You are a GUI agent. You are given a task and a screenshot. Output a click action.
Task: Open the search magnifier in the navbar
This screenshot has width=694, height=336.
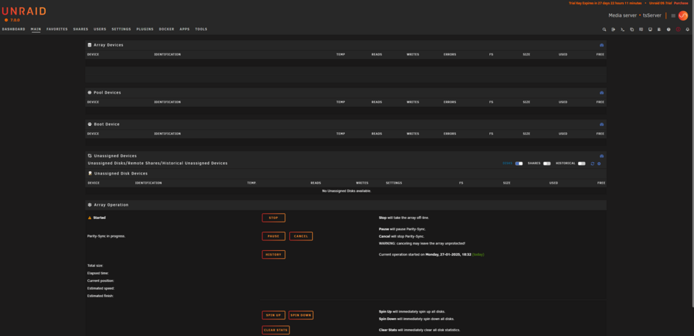(604, 29)
